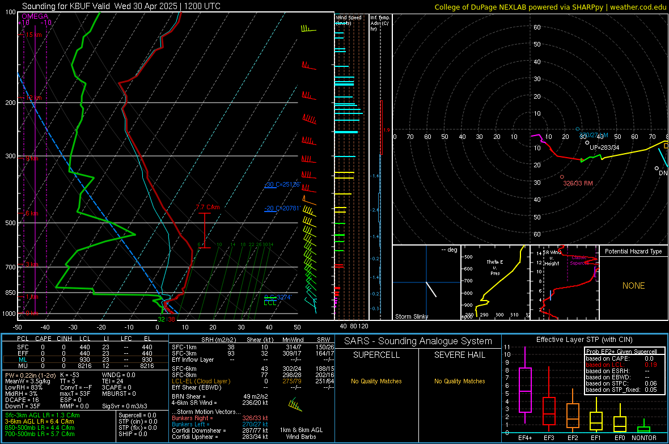Select 3-6km AGL LR = 6.4 C/km

39,421
